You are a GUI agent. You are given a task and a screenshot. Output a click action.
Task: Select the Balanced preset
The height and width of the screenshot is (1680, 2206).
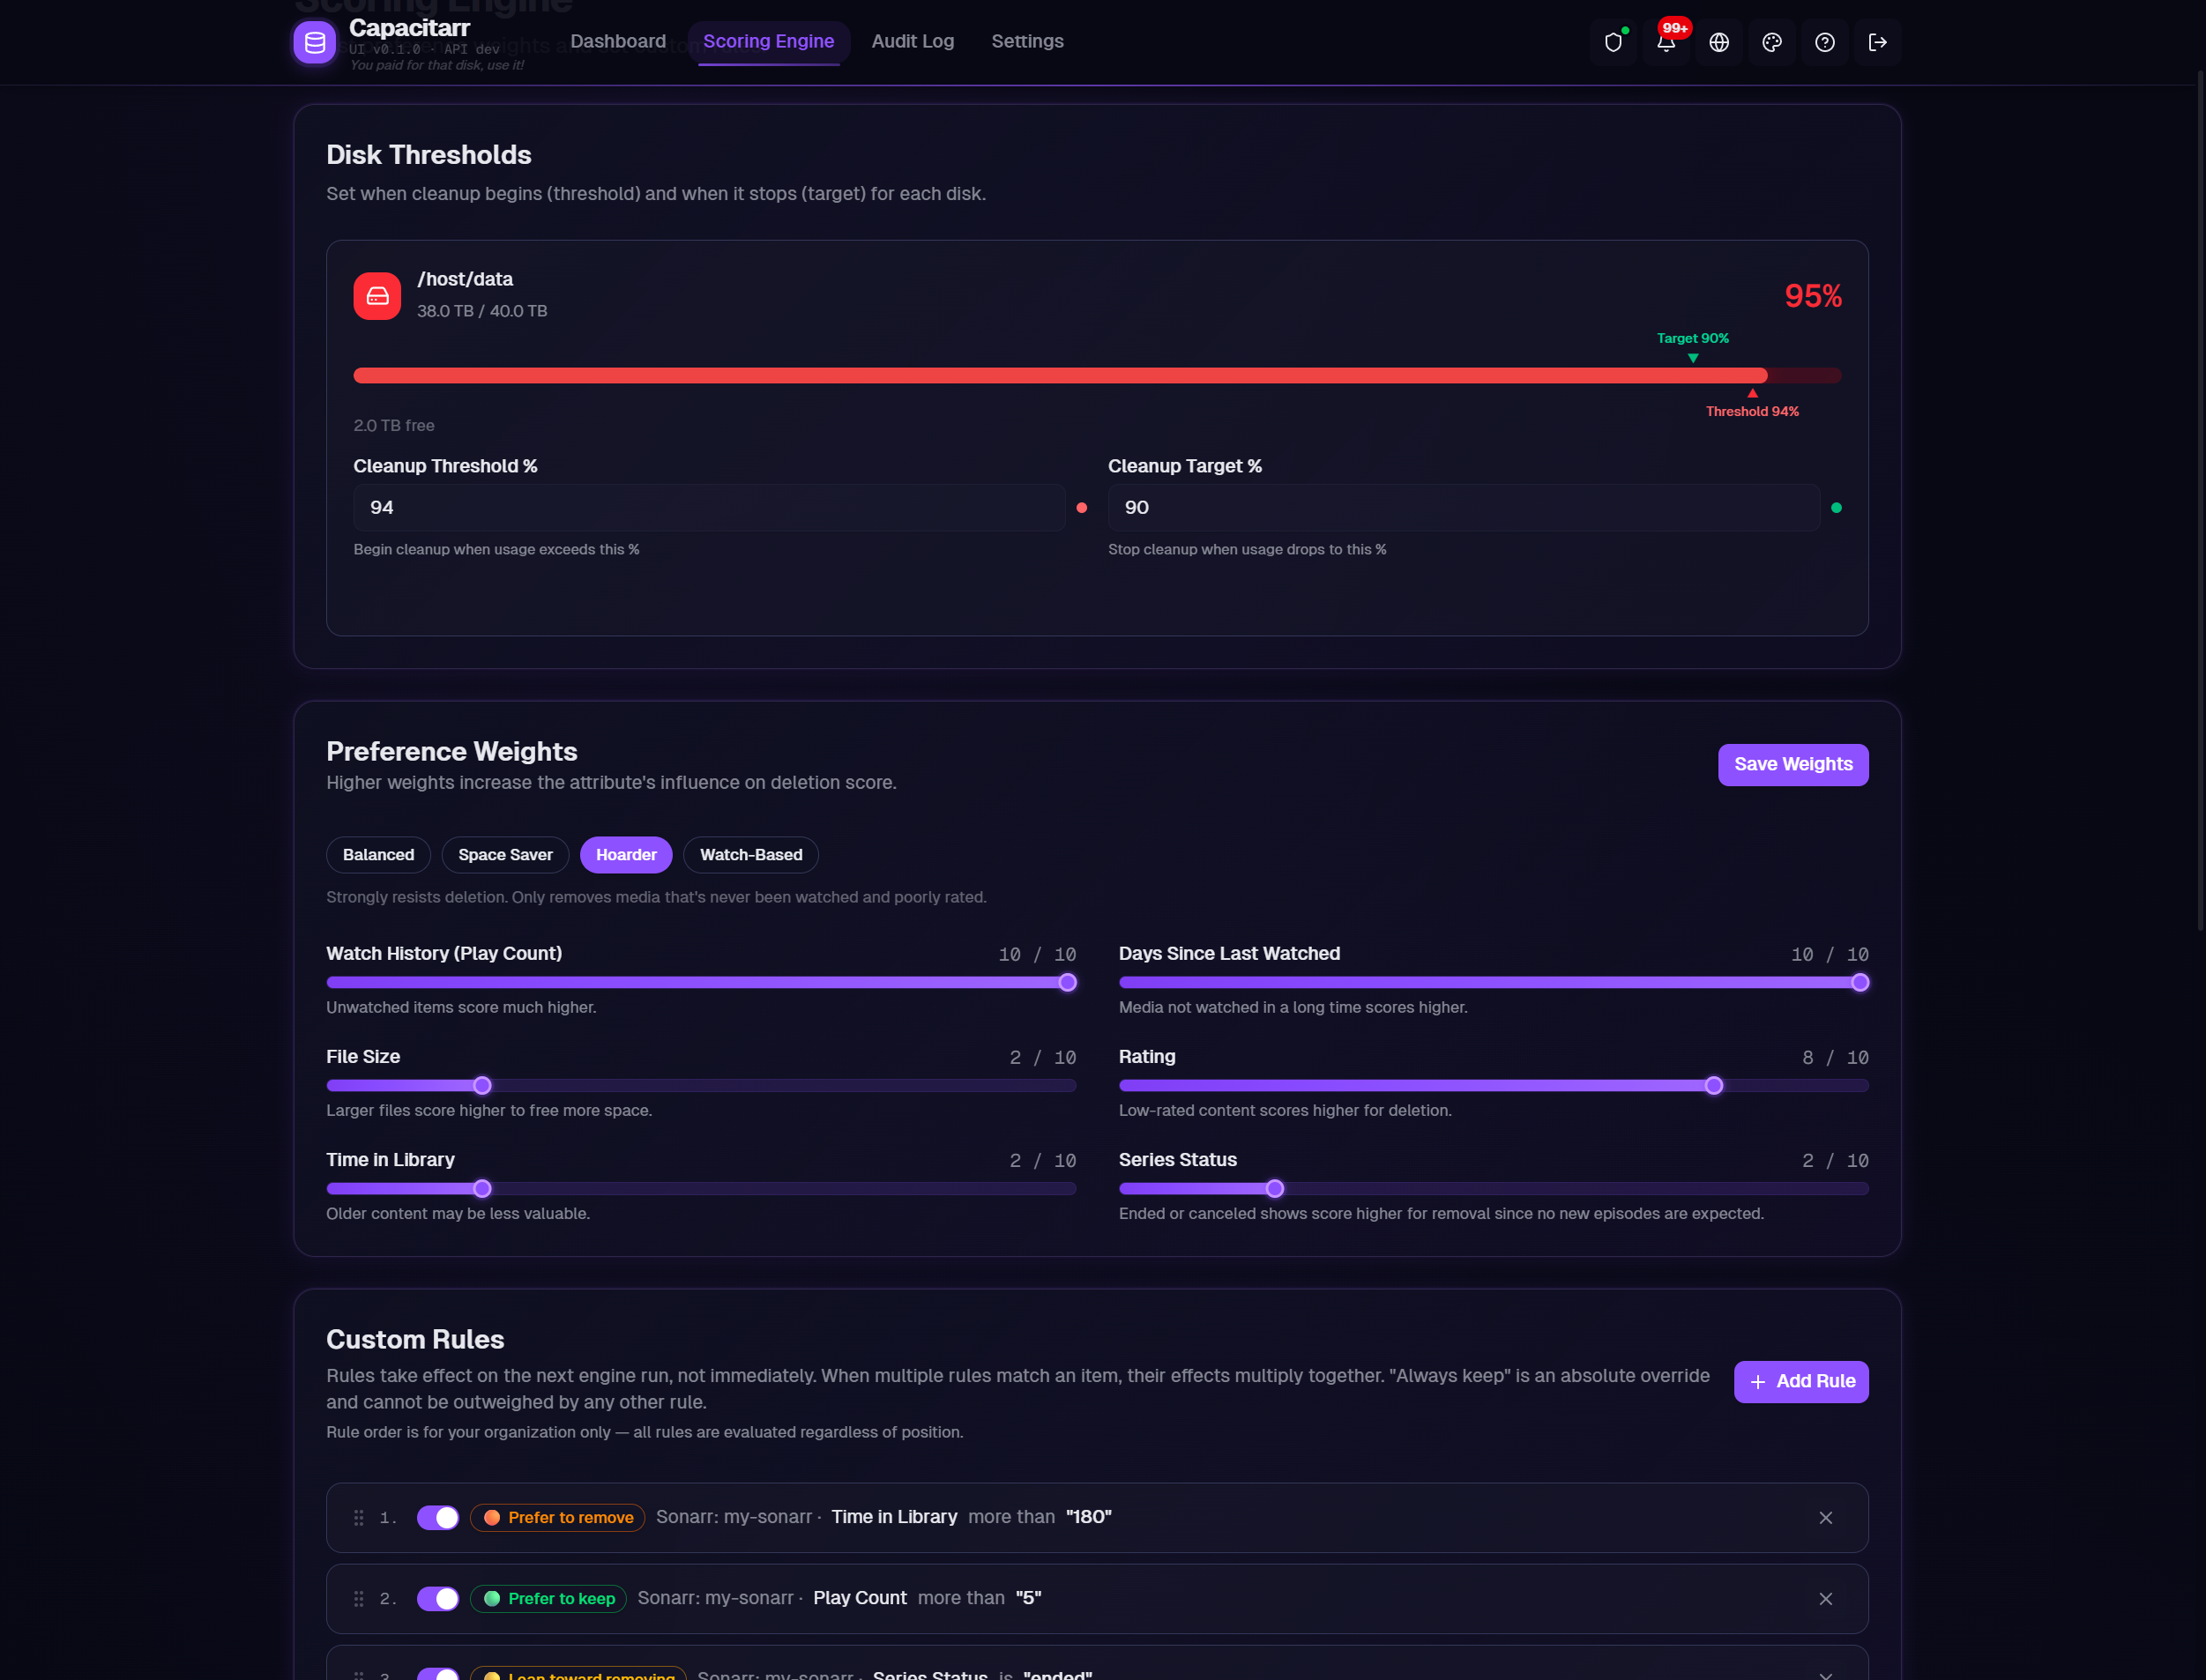click(x=378, y=854)
